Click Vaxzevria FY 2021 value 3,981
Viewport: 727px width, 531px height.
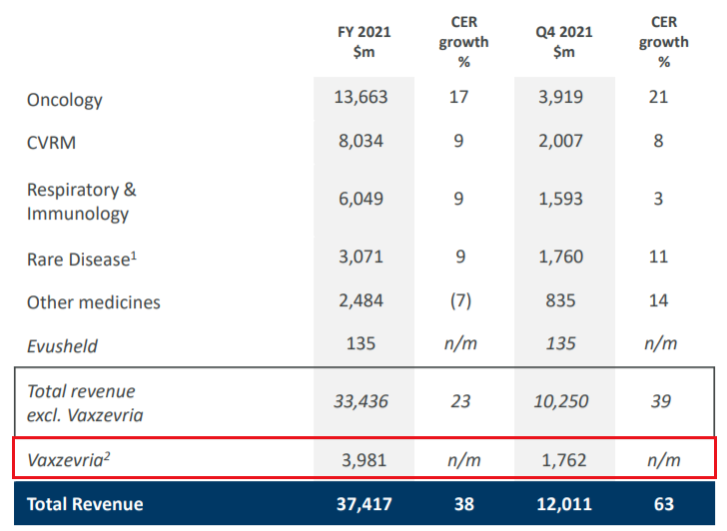(x=363, y=460)
